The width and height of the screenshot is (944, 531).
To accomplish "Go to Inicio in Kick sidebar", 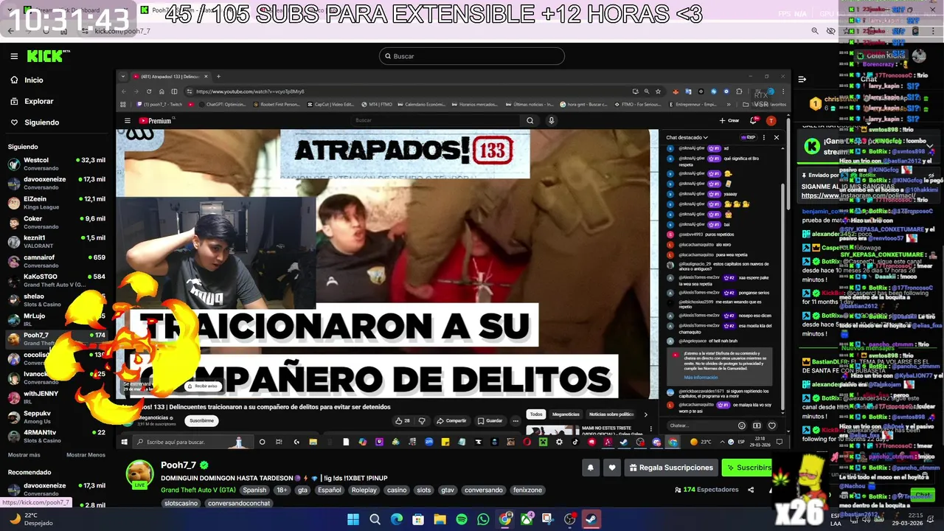I will [34, 80].
